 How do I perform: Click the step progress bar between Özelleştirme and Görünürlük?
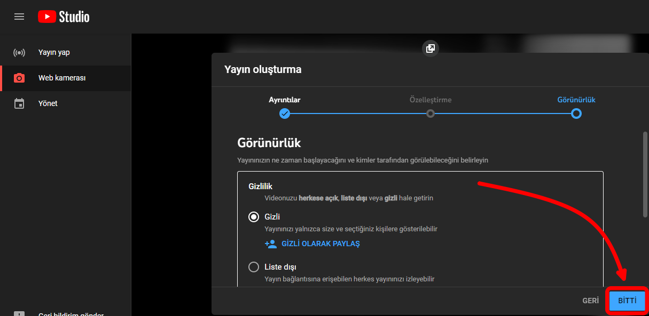pos(503,114)
